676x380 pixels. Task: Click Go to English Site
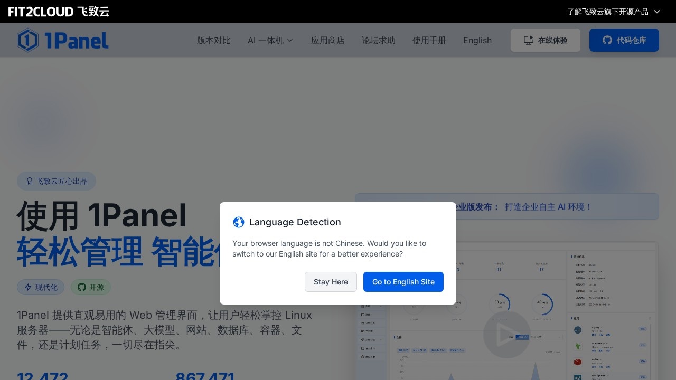point(403,282)
